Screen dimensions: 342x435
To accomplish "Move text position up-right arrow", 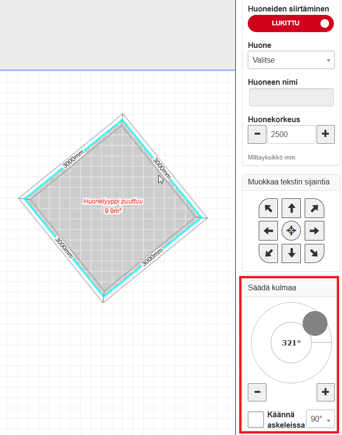I will [314, 208].
